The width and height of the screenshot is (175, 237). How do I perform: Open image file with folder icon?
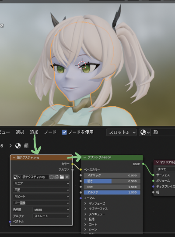pyautogui.click(x=62, y=177)
